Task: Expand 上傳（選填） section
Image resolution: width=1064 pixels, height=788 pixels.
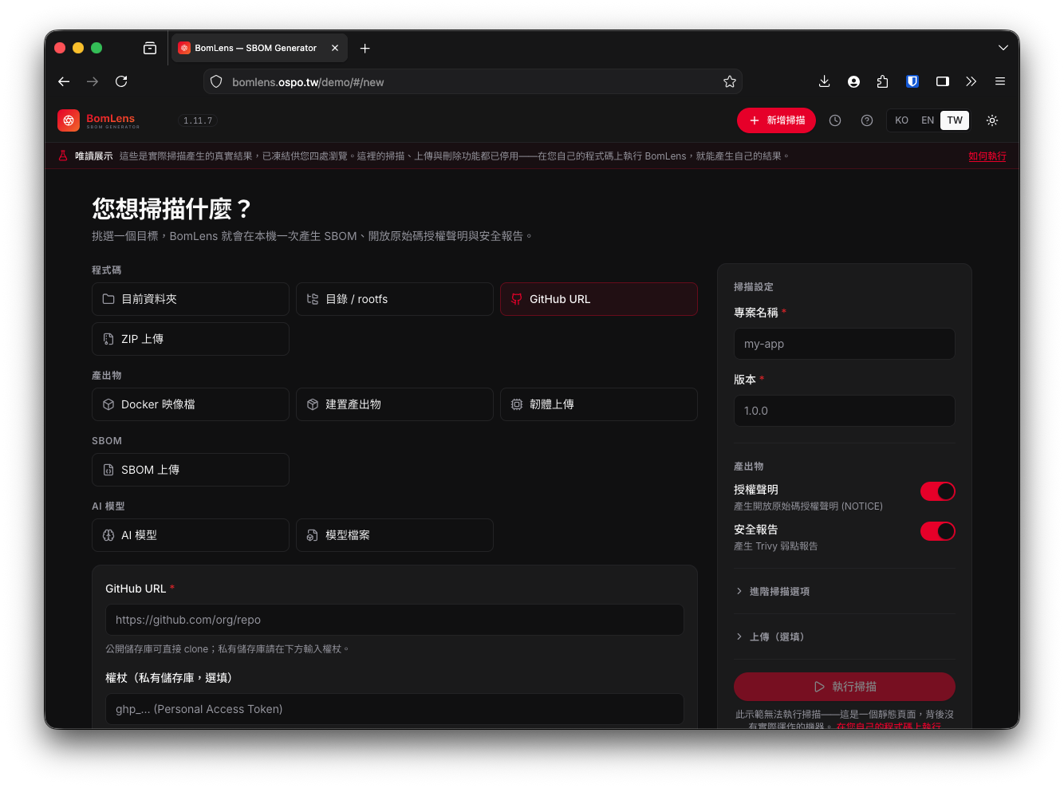Action: (x=844, y=636)
